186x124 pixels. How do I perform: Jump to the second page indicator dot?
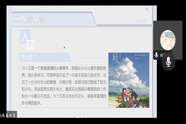[82, 117]
